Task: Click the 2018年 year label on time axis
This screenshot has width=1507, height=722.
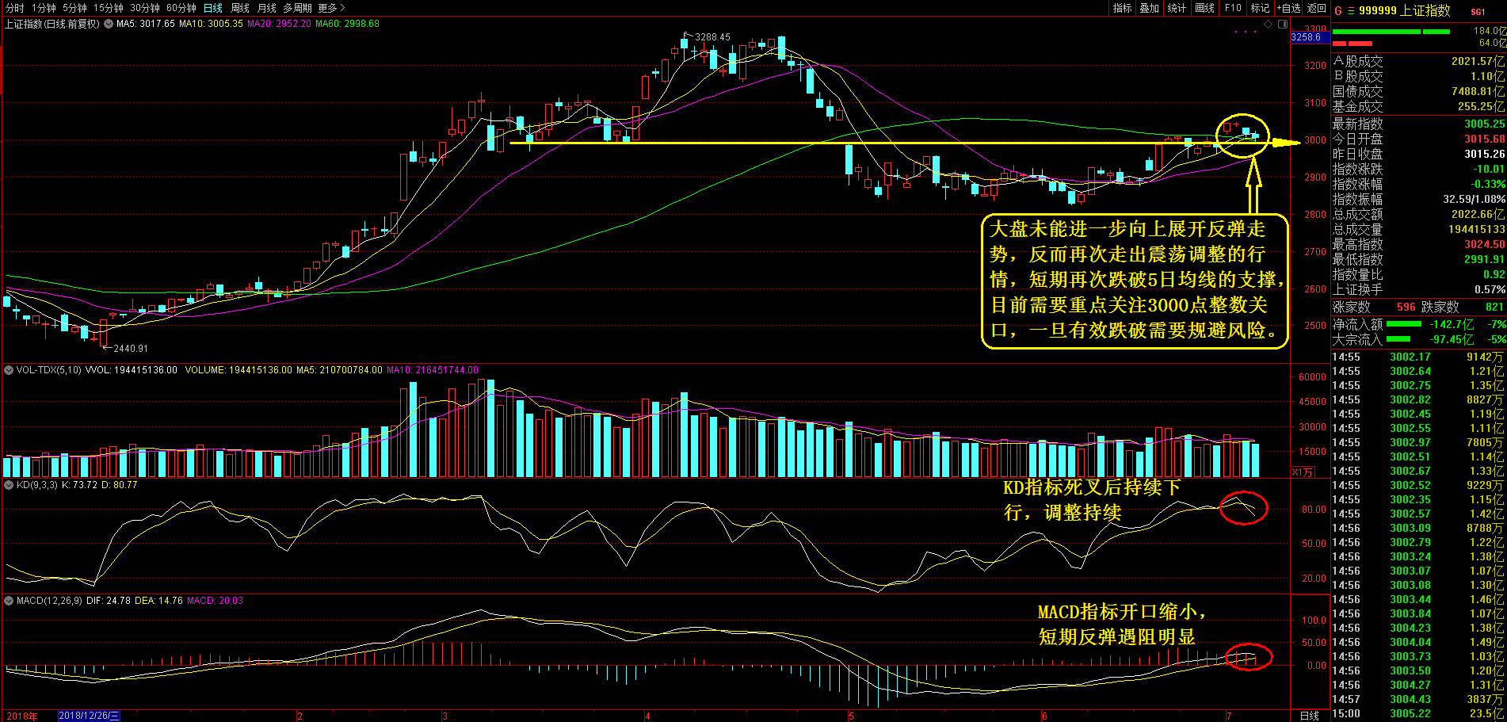Action: 21,716
